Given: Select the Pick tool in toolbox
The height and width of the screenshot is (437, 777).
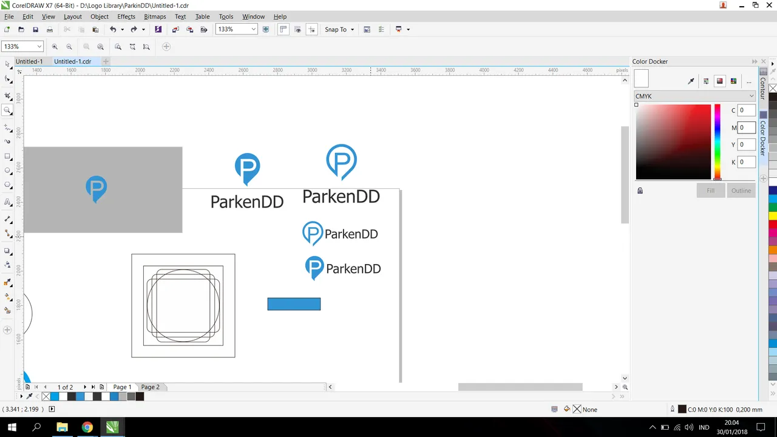Looking at the screenshot, I should tap(7, 64).
